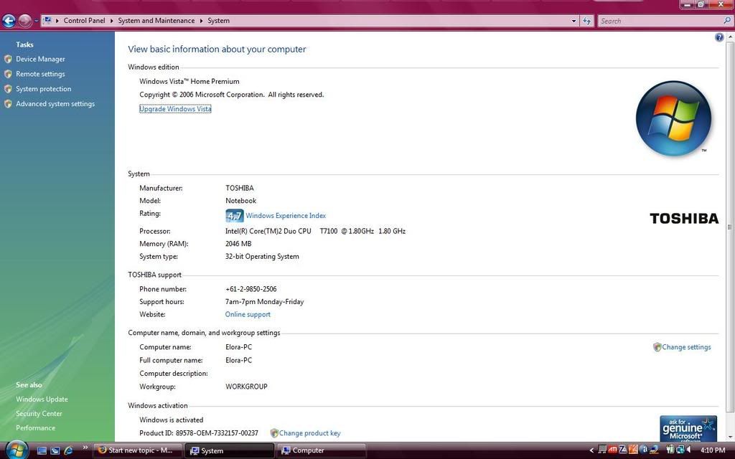Click the 4.7 rating badge
The image size is (735, 459).
[235, 215]
